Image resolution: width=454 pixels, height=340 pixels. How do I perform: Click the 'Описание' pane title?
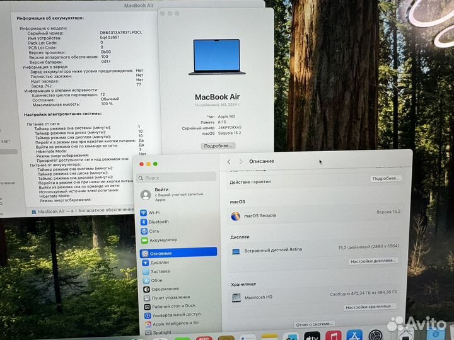(262, 161)
